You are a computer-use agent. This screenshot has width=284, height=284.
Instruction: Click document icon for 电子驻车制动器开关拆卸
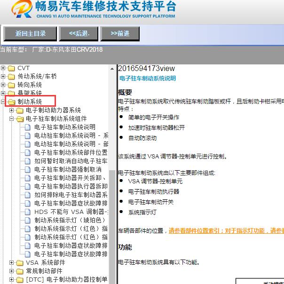click(x=28, y=178)
